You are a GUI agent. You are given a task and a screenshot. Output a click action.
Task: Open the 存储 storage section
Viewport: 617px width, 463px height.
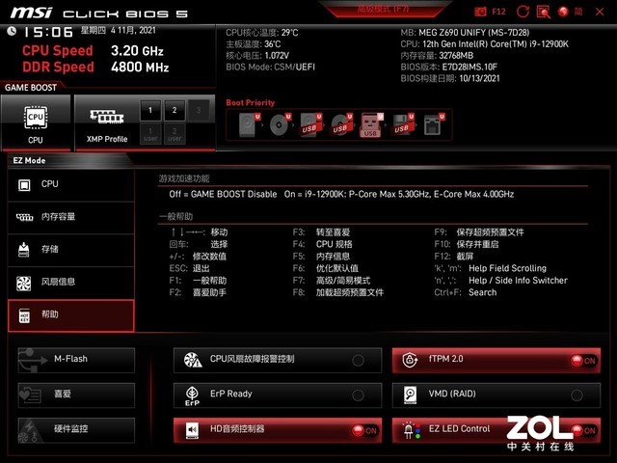point(70,250)
